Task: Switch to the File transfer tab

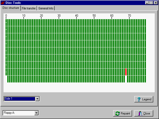Action: click(29, 8)
